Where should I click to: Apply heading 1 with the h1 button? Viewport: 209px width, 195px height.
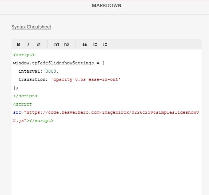[x=56, y=44]
